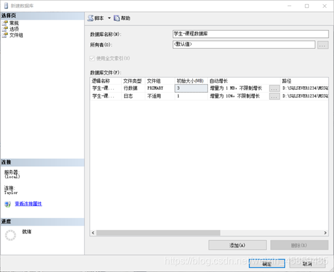
Task: Click the horizontal scrollbar thumb
Action: pos(159,233)
